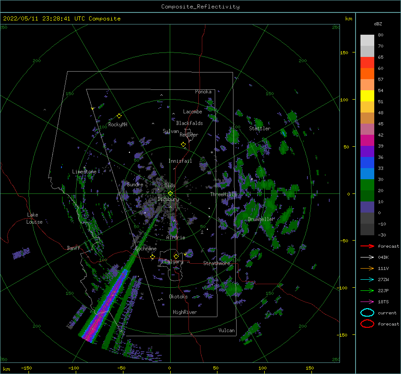Image resolution: width=401 pixels, height=374 pixels.
Task: Click the Airdrie city label
Action: (176, 237)
